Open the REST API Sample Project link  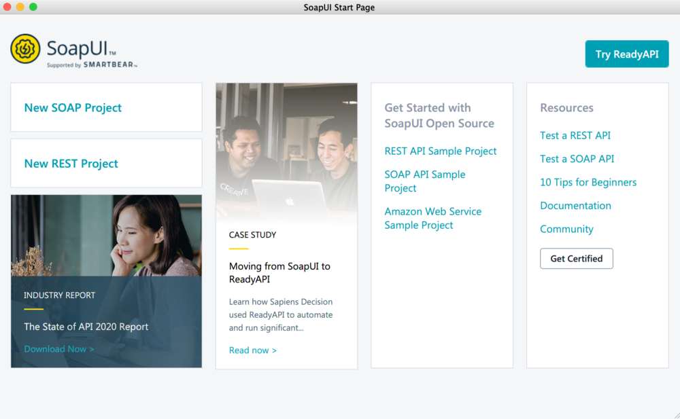tap(441, 151)
